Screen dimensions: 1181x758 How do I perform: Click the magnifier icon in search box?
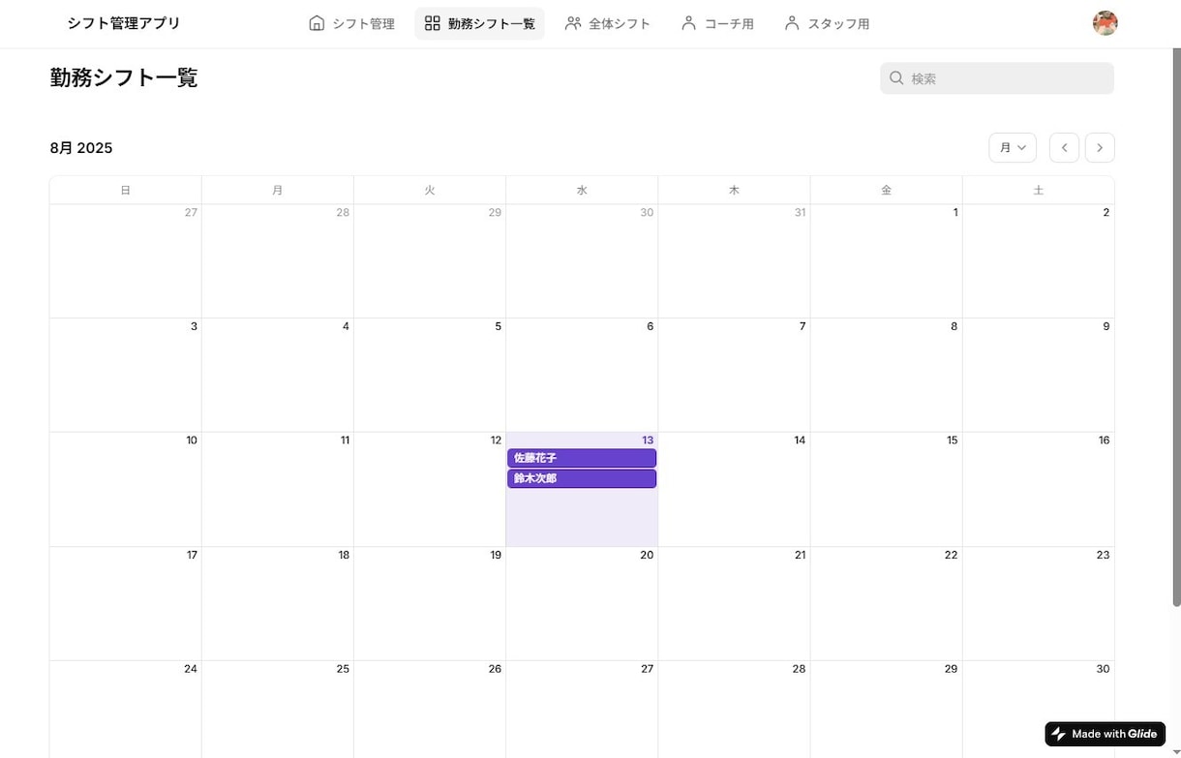point(896,78)
